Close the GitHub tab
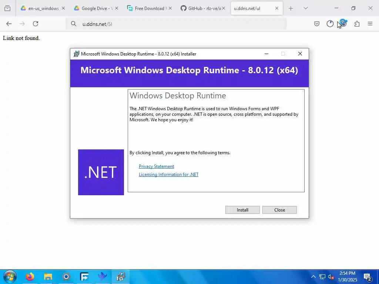379x284 pixels. (224, 8)
